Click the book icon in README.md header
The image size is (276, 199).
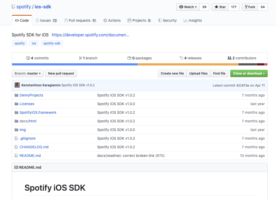(16, 167)
